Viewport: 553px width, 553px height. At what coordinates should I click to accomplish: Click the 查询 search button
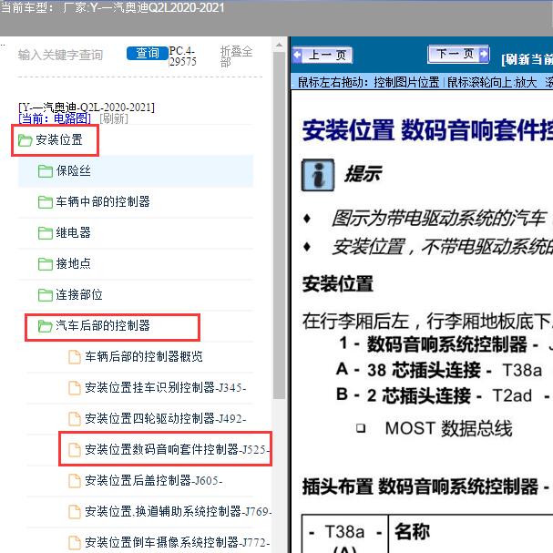pos(148,53)
